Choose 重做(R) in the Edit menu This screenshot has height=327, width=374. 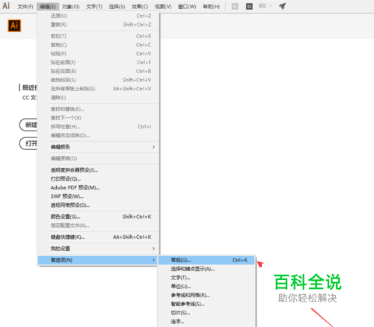(x=99, y=25)
